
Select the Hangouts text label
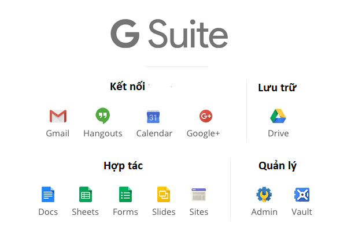103,134
